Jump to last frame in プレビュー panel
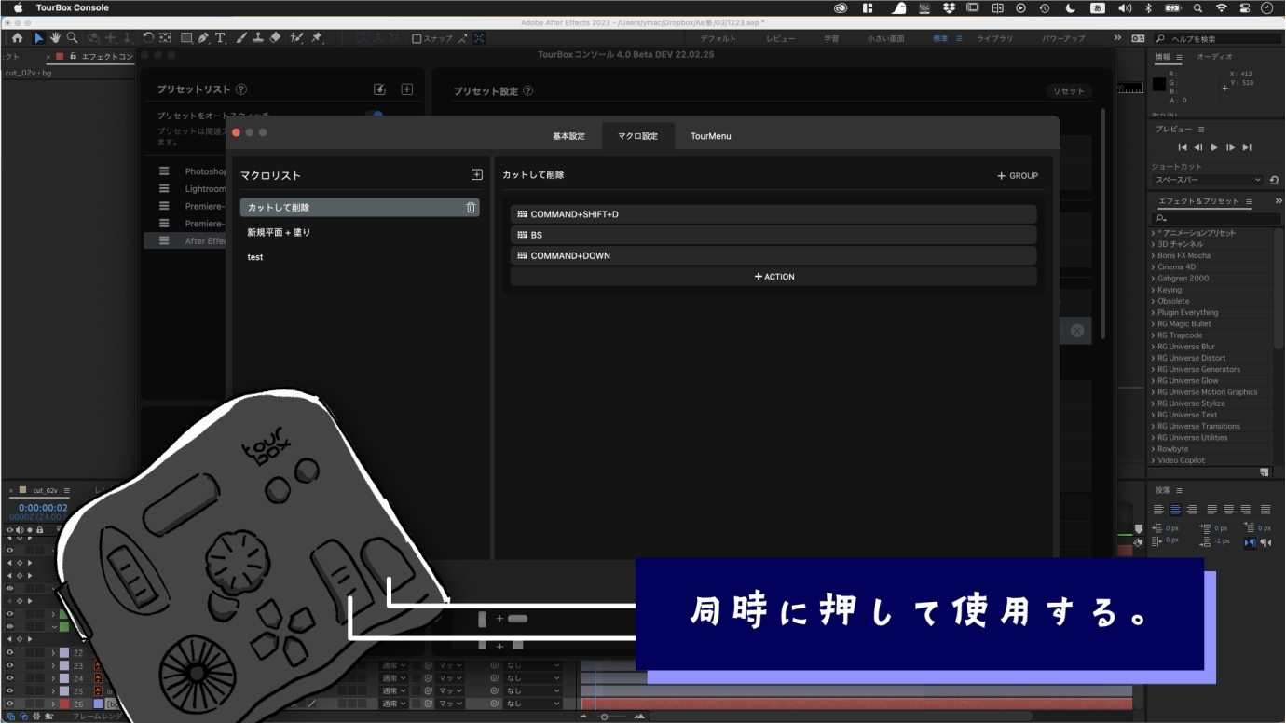 (1247, 147)
